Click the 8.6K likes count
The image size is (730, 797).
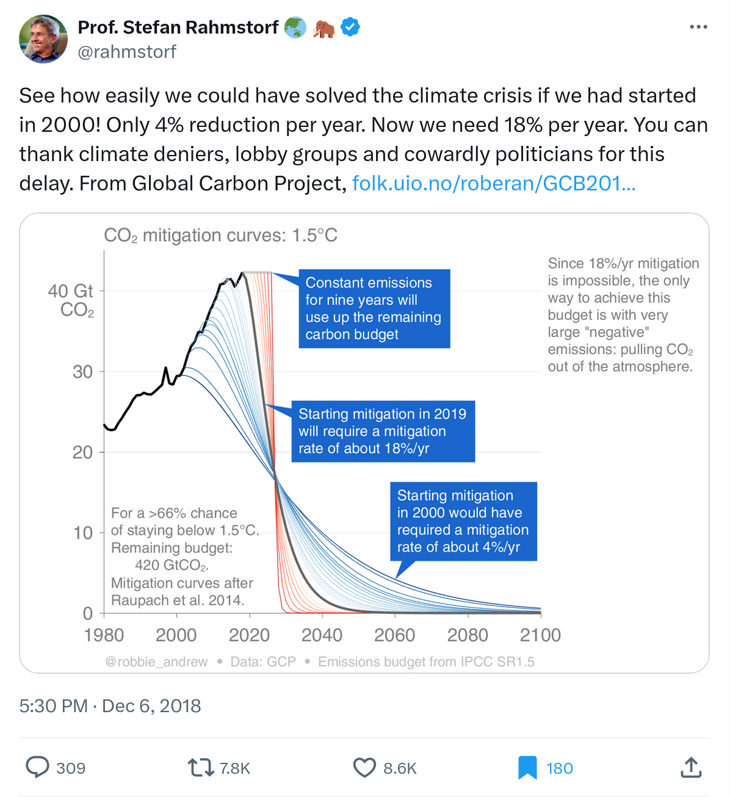[400, 768]
